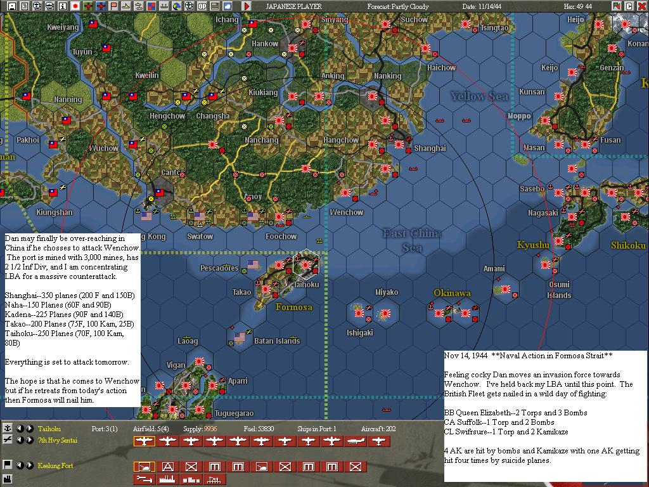Click the Japanese flag at Takao

[266, 289]
